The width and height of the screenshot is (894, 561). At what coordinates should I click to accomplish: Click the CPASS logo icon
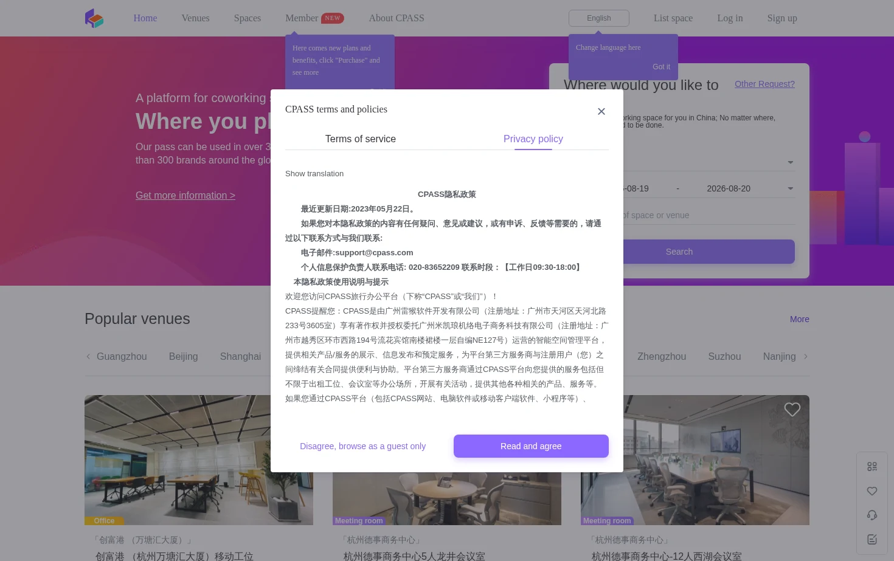pyautogui.click(x=94, y=18)
